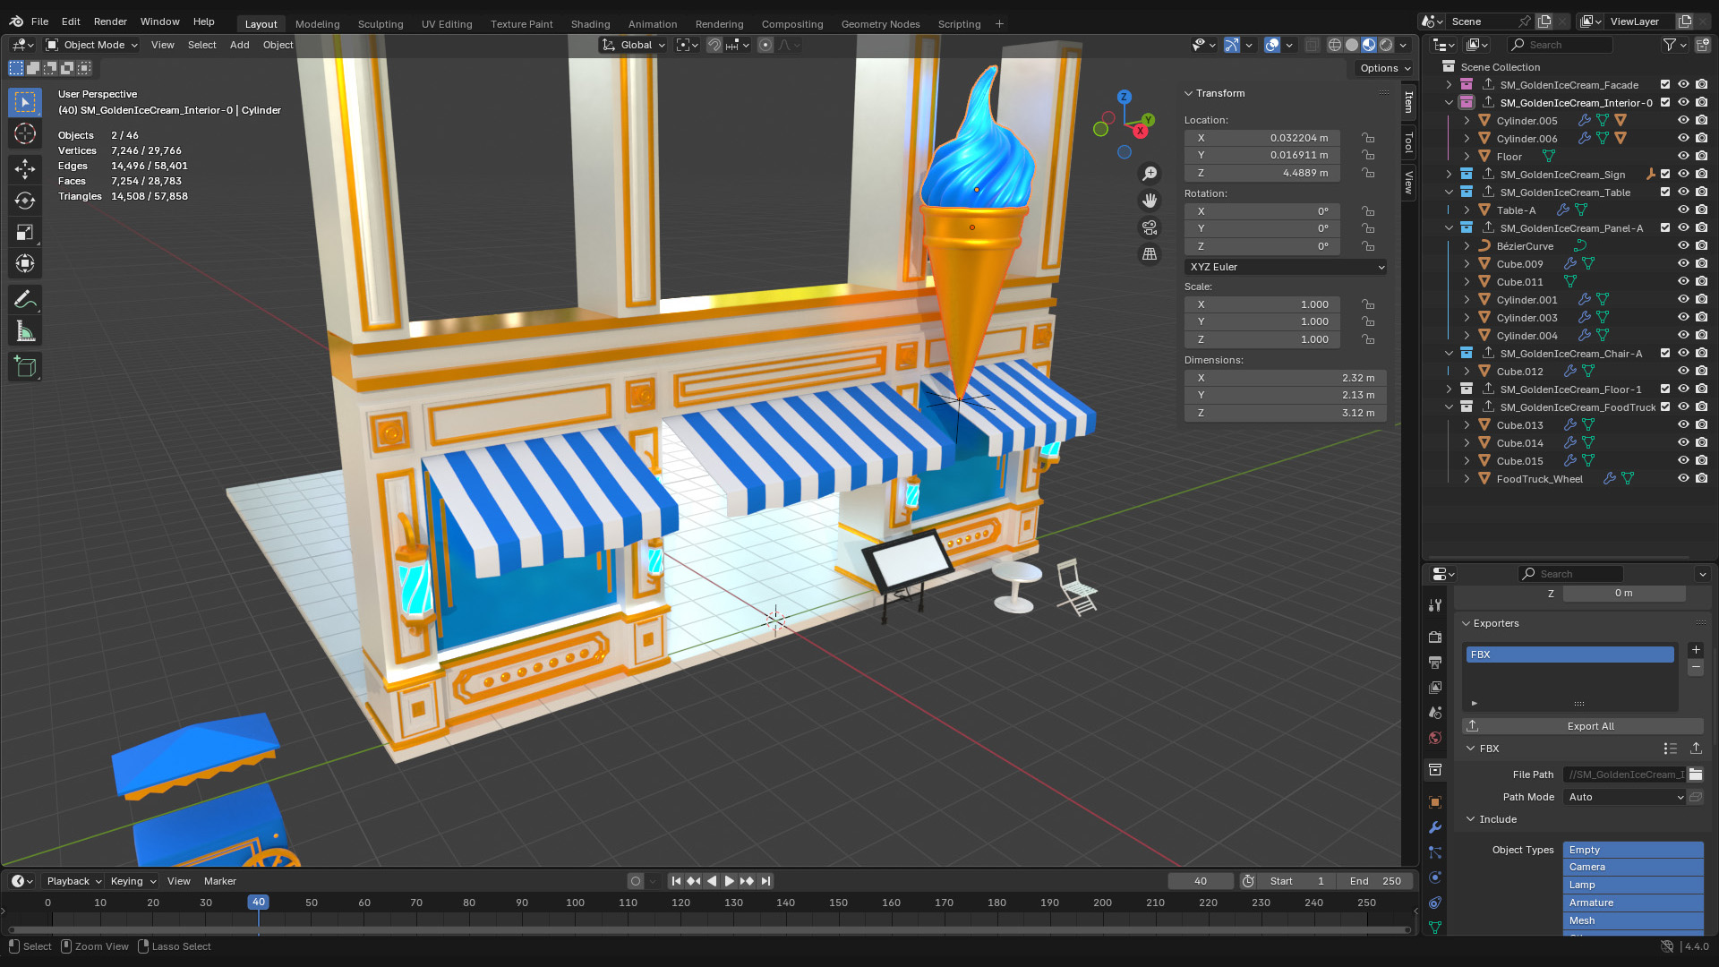Toggle the snapping magnet

coord(714,45)
